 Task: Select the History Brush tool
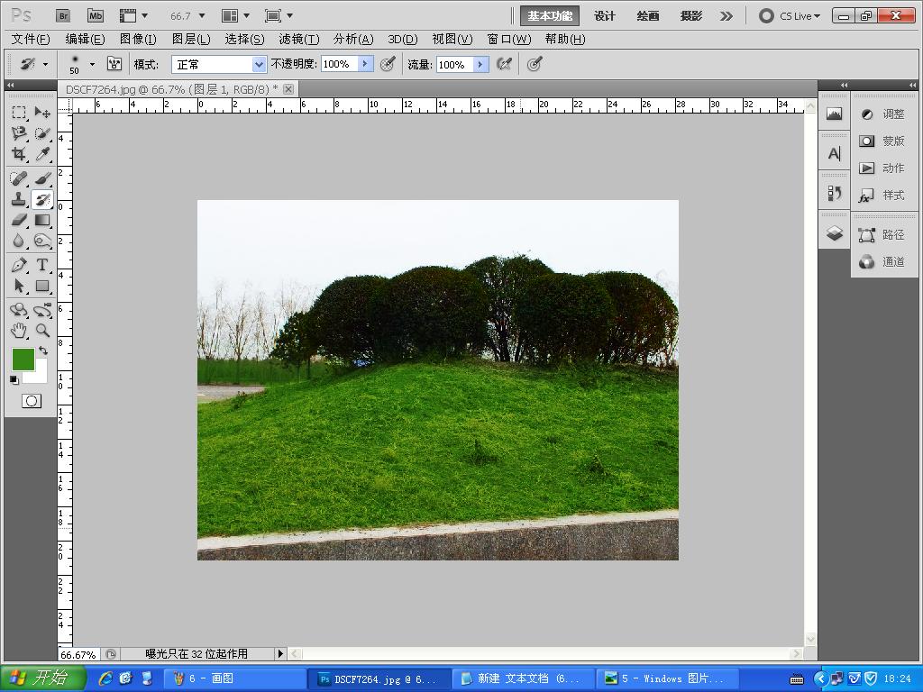42,199
